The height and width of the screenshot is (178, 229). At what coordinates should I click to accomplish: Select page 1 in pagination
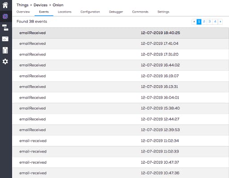[x=199, y=22]
